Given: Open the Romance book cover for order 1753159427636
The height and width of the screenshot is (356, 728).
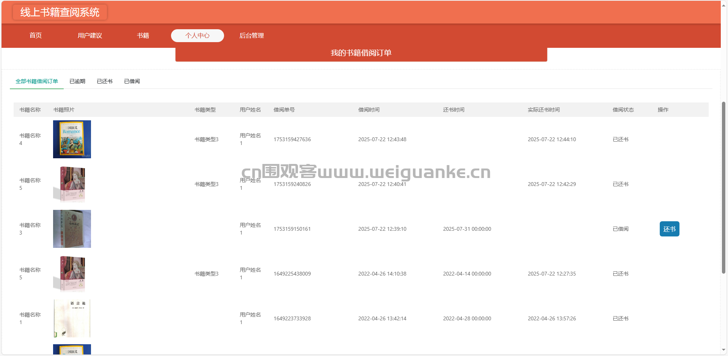Looking at the screenshot, I should click(x=72, y=139).
